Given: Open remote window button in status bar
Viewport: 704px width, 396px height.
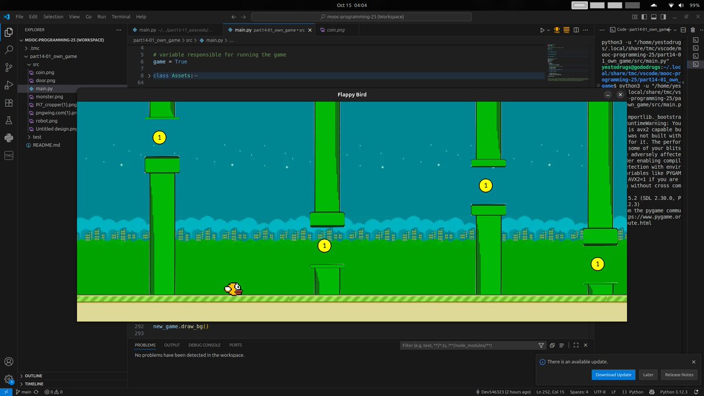Looking at the screenshot, I should click(x=6, y=391).
